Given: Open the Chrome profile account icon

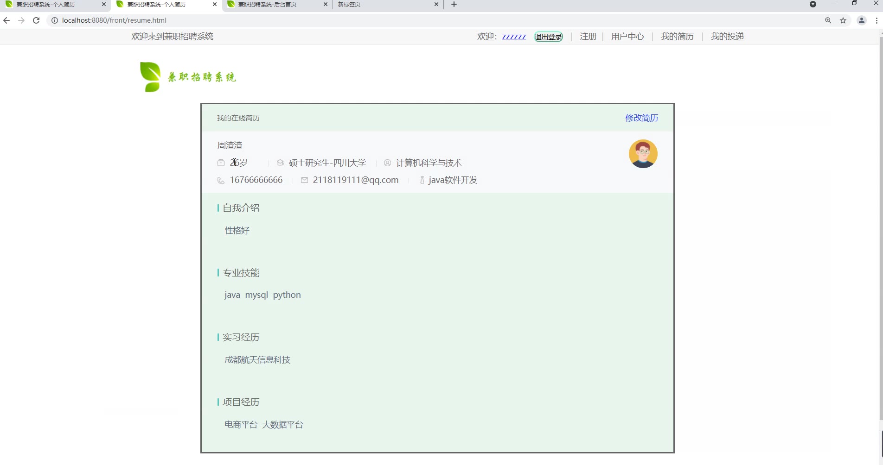Looking at the screenshot, I should point(862,20).
